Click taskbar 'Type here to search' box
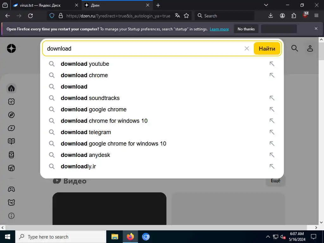This screenshot has width=324, height=243. click(x=61, y=237)
